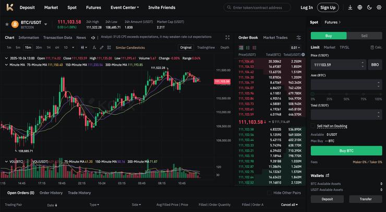Expand chart to fullscreen
Screen dimensions: 386x212
coord(227,37)
